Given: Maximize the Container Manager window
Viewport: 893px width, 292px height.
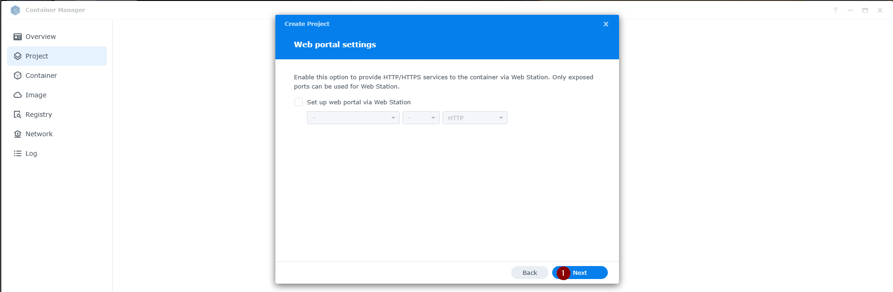Looking at the screenshot, I should click(x=865, y=10).
